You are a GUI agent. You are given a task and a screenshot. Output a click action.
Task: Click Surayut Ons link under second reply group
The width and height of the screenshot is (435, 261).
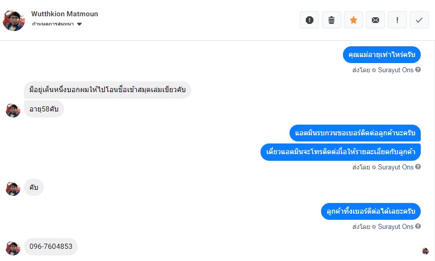coord(395,167)
